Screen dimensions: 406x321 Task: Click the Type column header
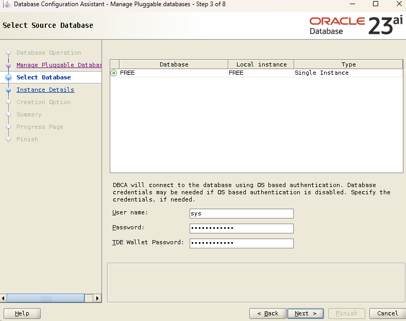[348, 64]
